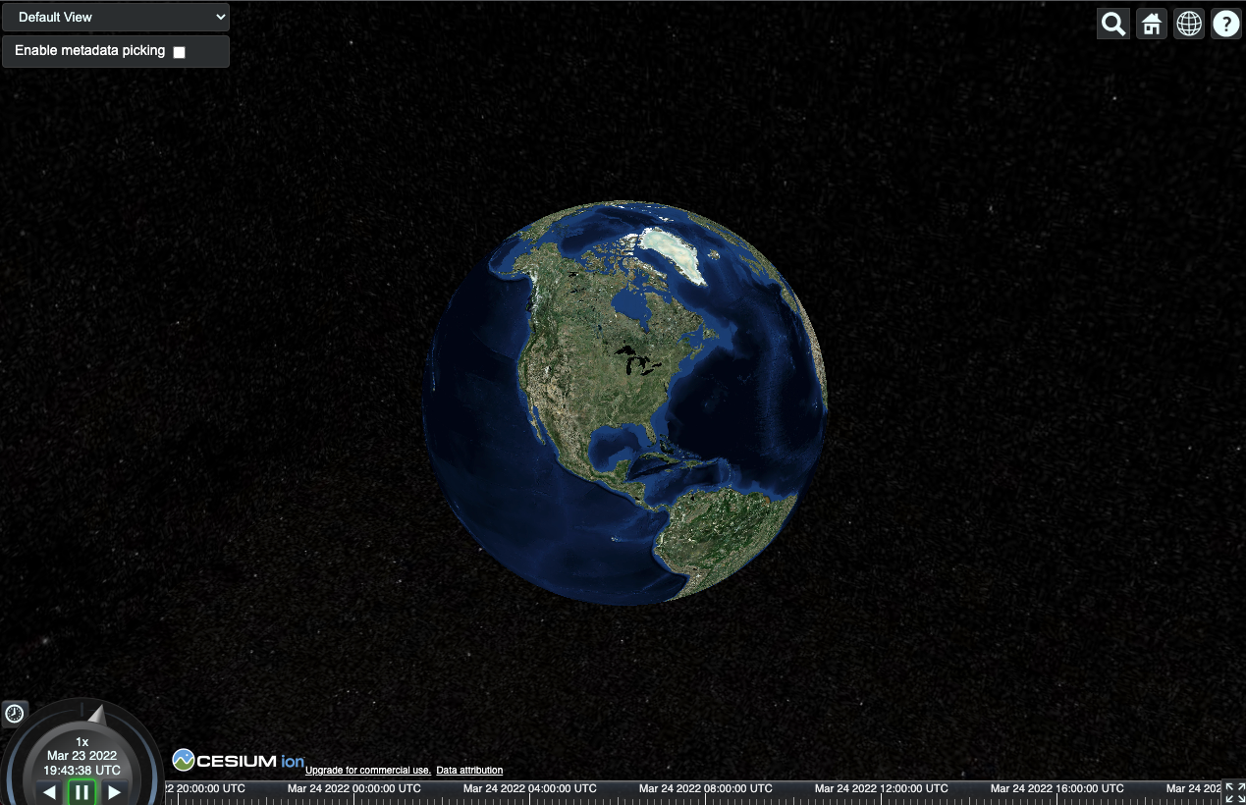Click the realtime clock icon on animation widget
This screenshot has width=1246, height=805.
click(x=14, y=712)
